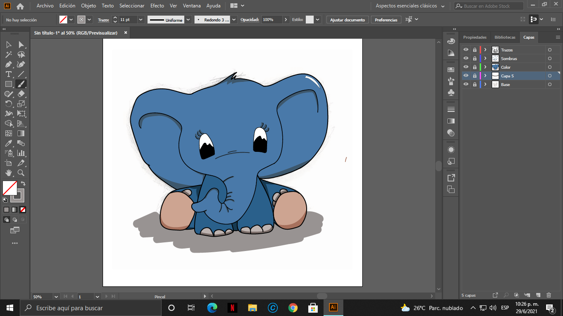Click the create new layer icon

[538, 295]
